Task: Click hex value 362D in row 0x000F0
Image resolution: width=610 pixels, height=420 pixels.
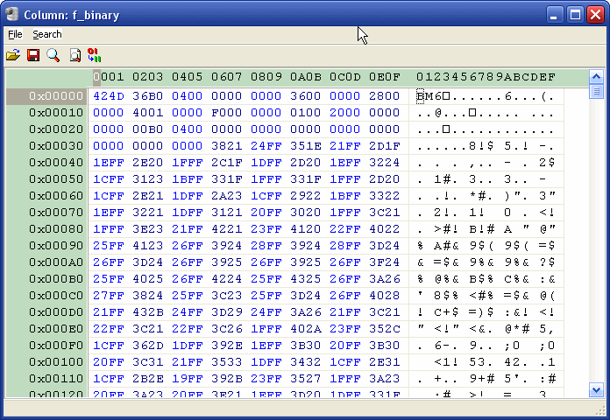Action: pyautogui.click(x=148, y=346)
